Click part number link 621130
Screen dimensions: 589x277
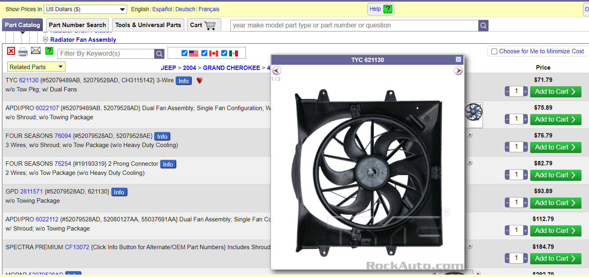pos(29,80)
